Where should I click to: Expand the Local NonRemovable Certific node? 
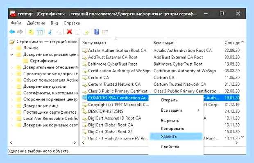pyautogui.click(x=11, y=119)
